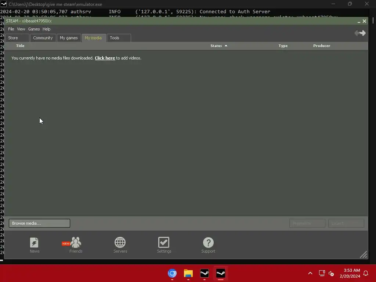376x282 pixels.
Task: Sort by the Producer column header
Action: pos(322,46)
